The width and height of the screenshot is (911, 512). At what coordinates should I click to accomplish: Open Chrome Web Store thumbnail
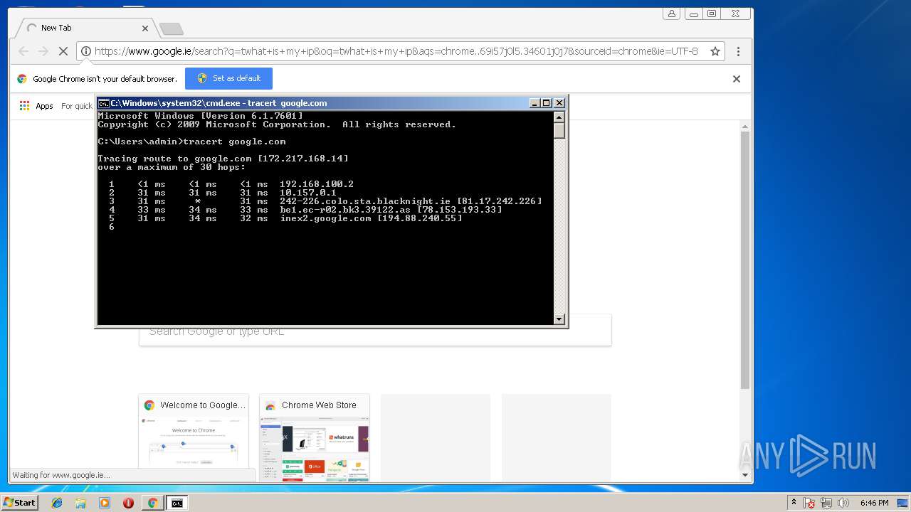315,438
